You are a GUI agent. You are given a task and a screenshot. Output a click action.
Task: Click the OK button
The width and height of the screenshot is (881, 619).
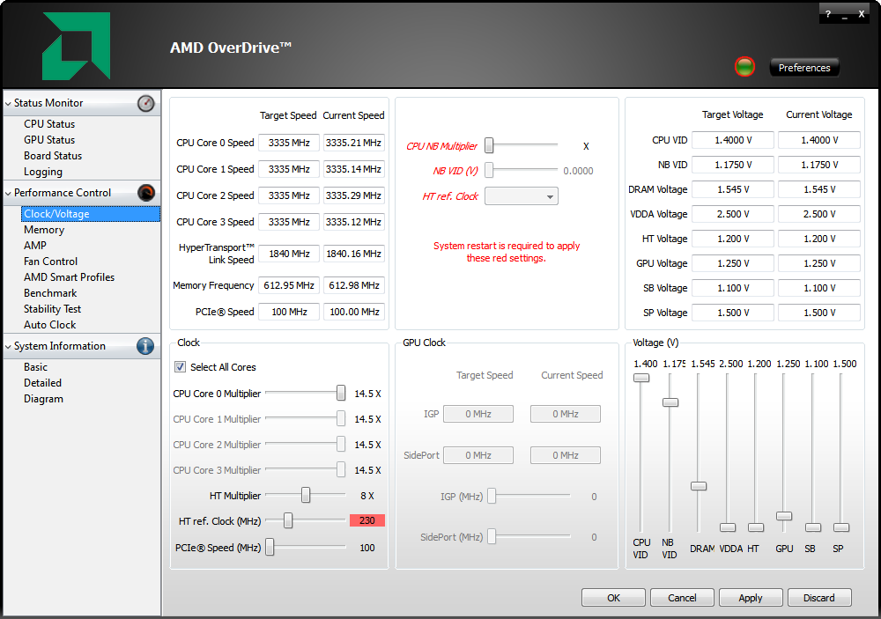613,598
